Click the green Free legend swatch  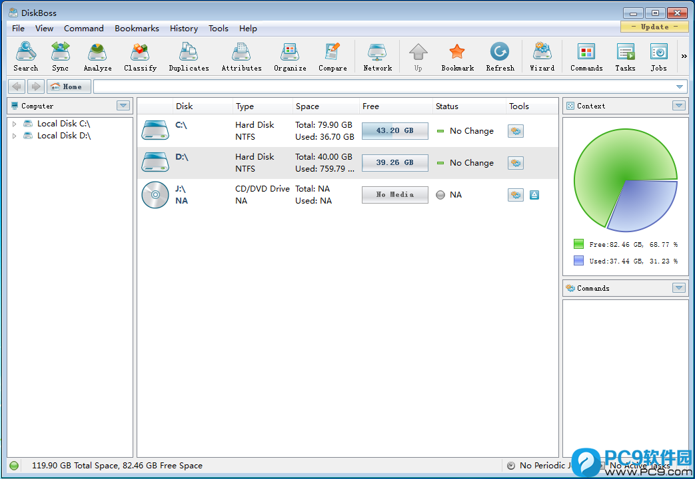coord(578,244)
